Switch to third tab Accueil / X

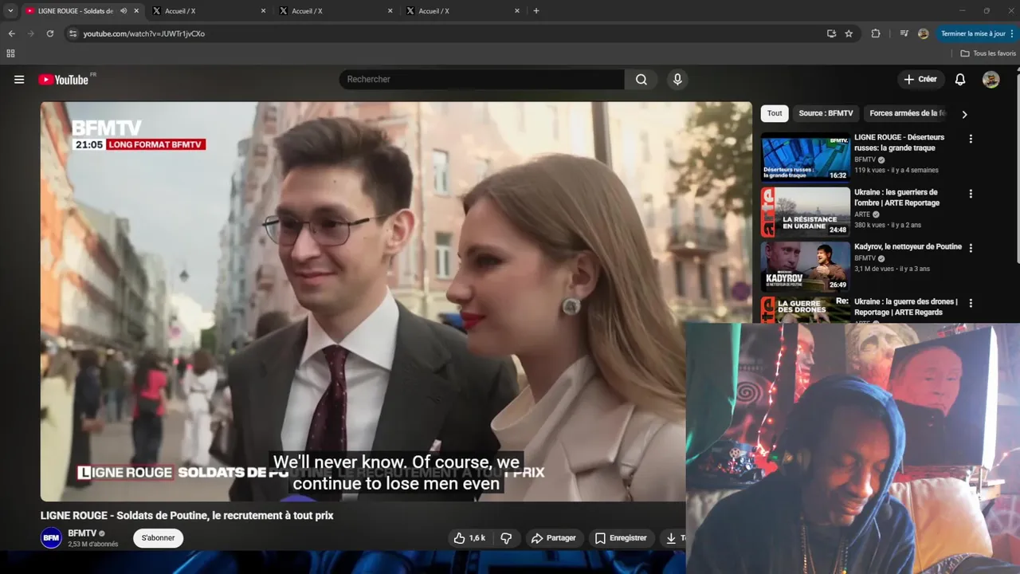tap(336, 11)
